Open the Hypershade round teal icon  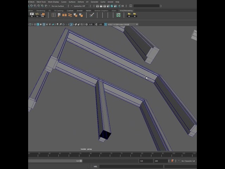[x=112, y=6]
